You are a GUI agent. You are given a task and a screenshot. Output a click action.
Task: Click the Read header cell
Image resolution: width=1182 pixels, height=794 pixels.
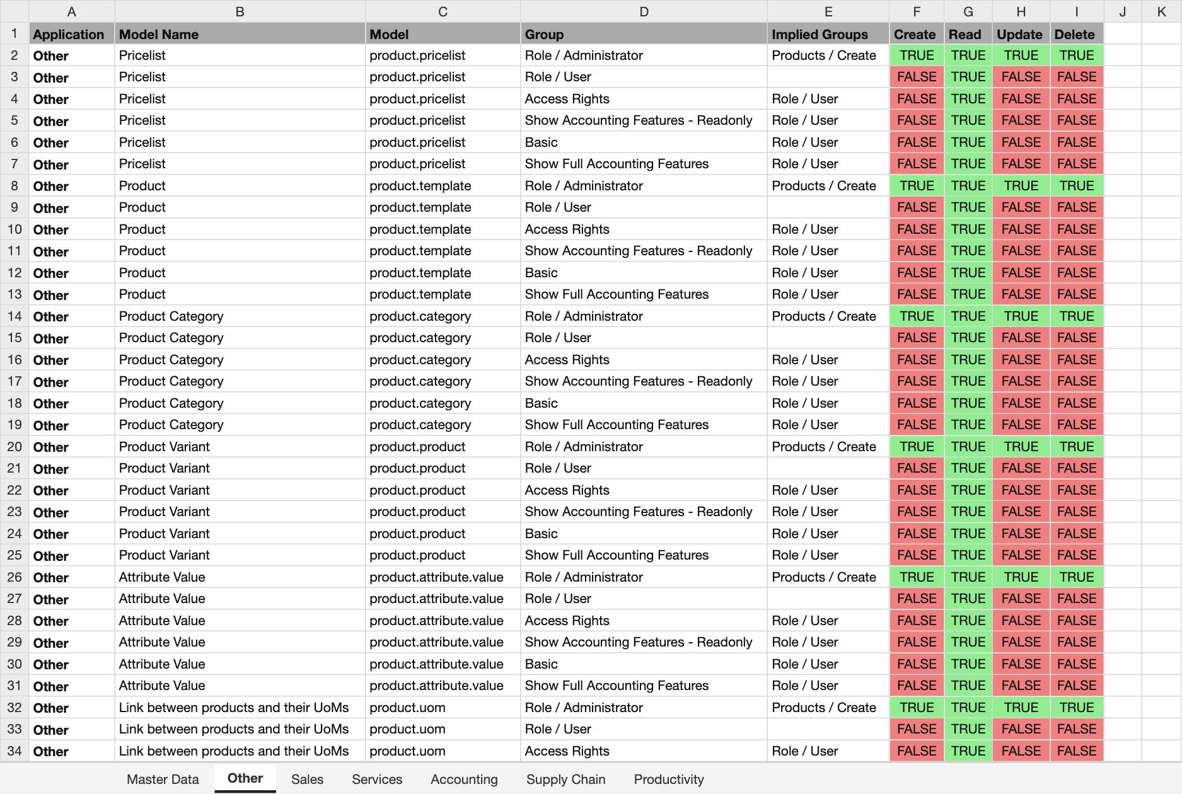click(968, 34)
